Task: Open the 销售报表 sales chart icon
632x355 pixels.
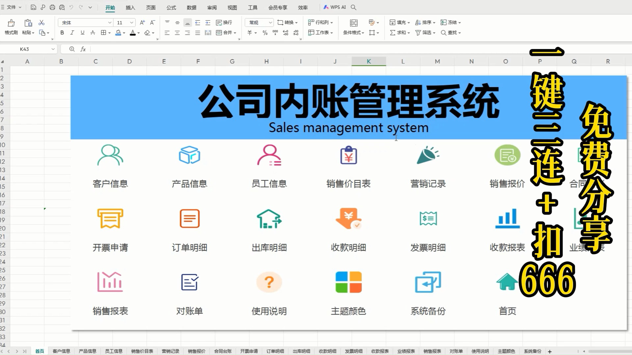Action: click(110, 282)
